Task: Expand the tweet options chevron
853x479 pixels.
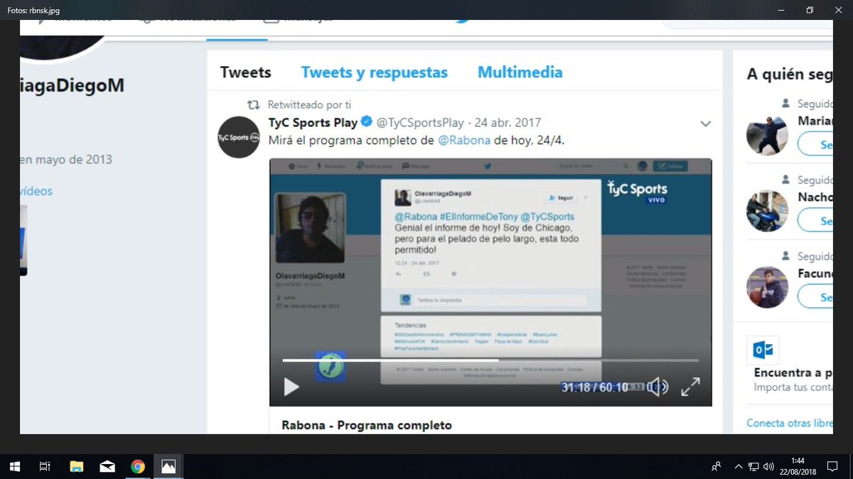Action: (705, 123)
